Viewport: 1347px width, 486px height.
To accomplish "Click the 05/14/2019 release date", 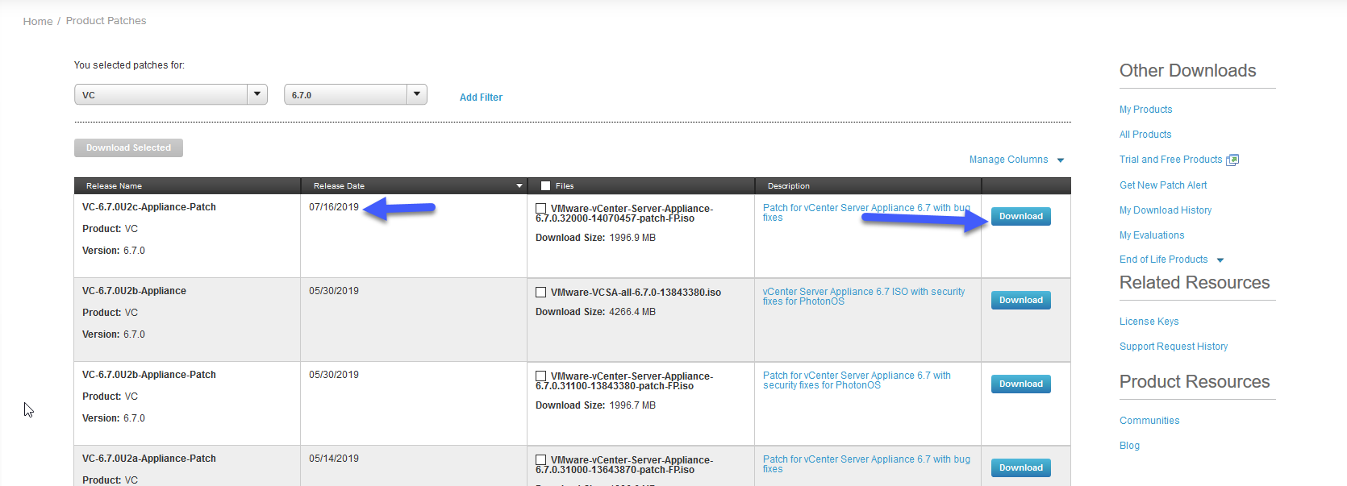I will (334, 459).
